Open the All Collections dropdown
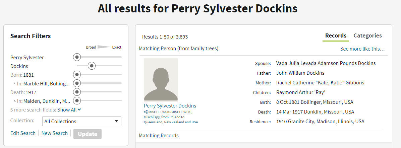The image size is (401, 148). click(81, 121)
